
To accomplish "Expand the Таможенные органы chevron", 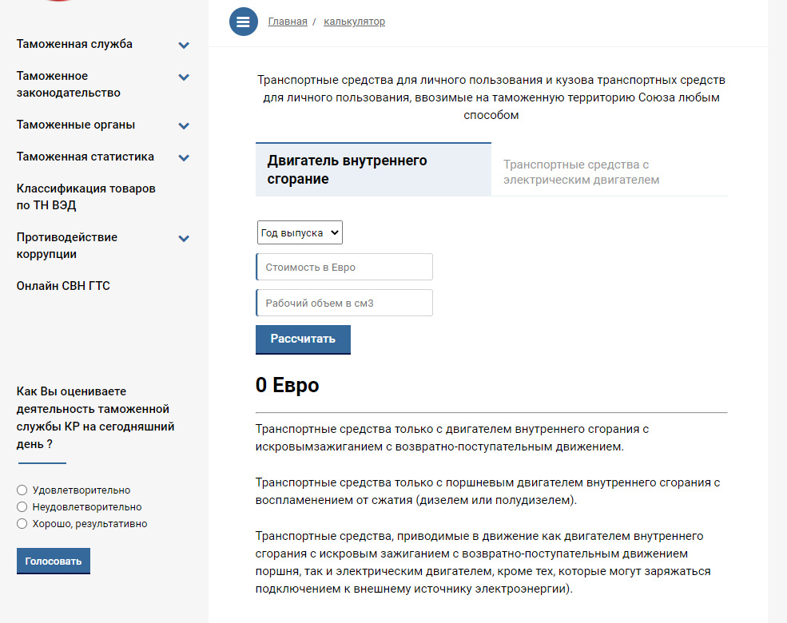I will click(184, 126).
